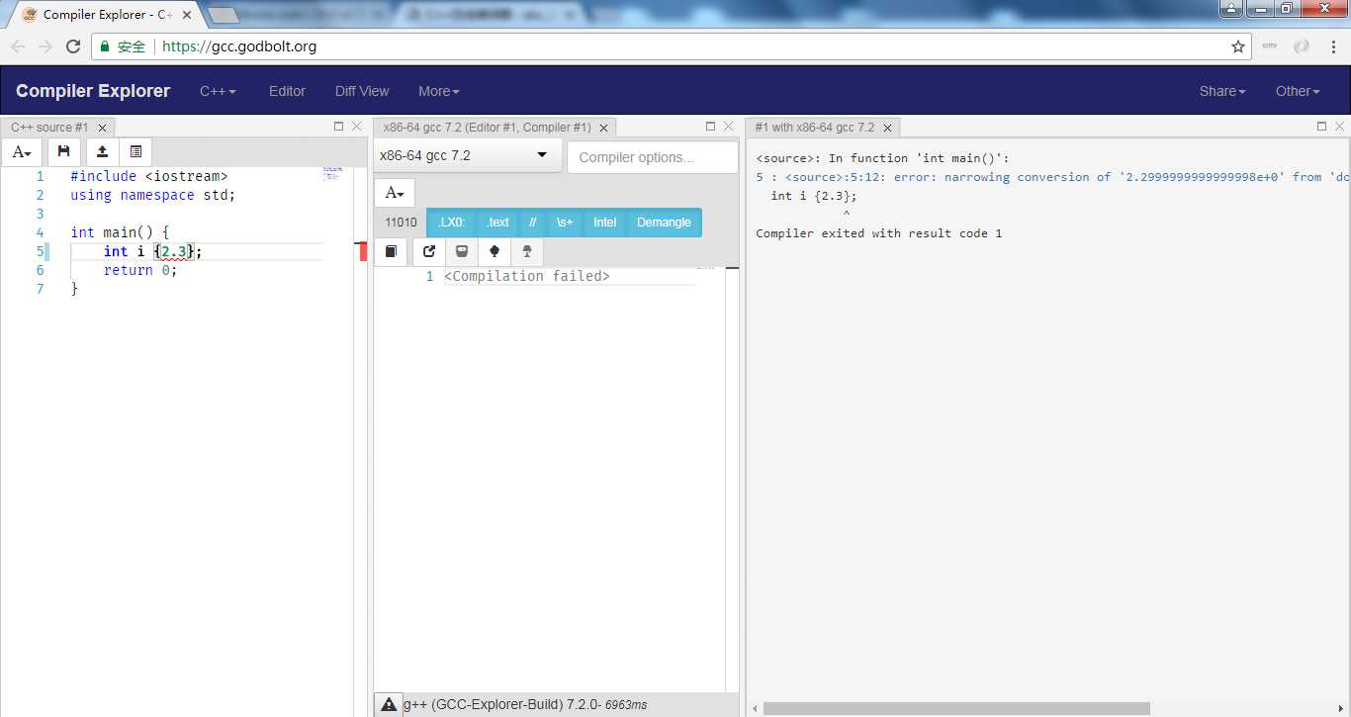Expand the More menu
Viewport: 1351px width, 717px height.
(x=439, y=91)
